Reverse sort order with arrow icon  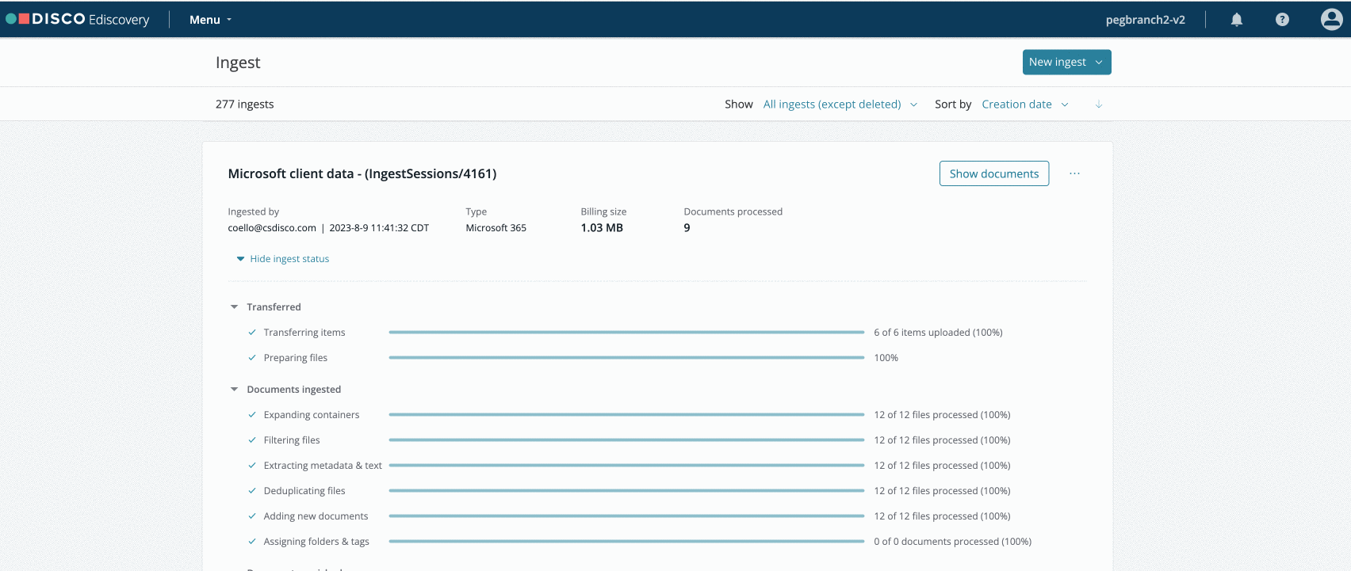coord(1098,105)
